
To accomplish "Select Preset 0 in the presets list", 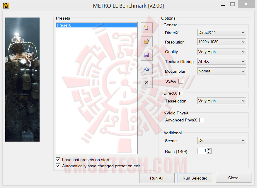I will click(x=96, y=25).
